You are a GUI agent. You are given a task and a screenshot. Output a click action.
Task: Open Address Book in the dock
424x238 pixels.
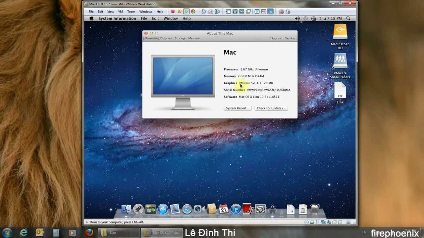click(x=211, y=209)
